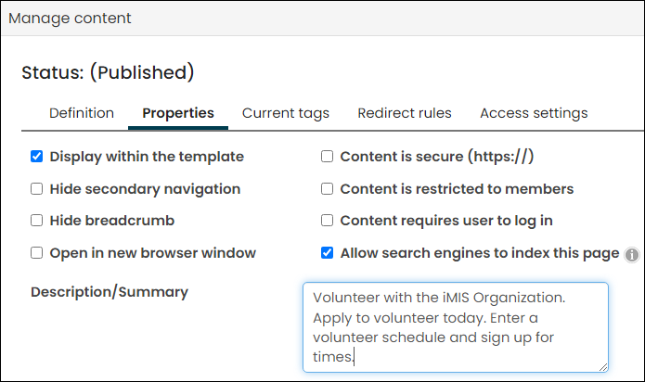Open the Access settings tab
Screen dimensions: 645x382
[x=534, y=113]
